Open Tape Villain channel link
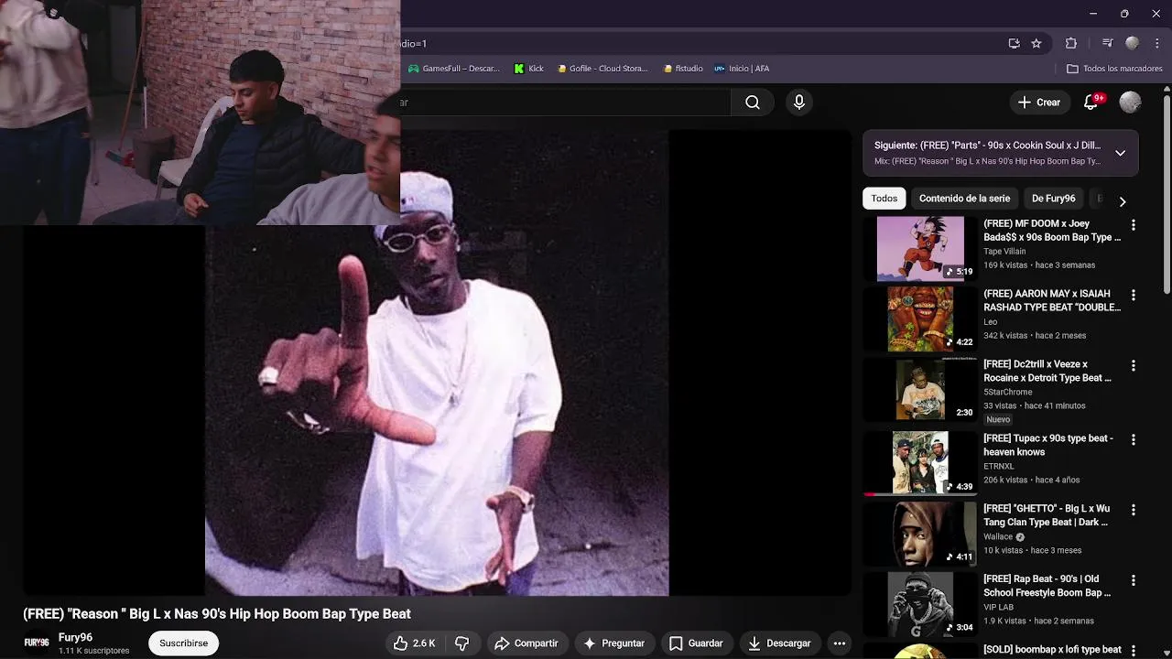1172x659 pixels. [1004, 251]
